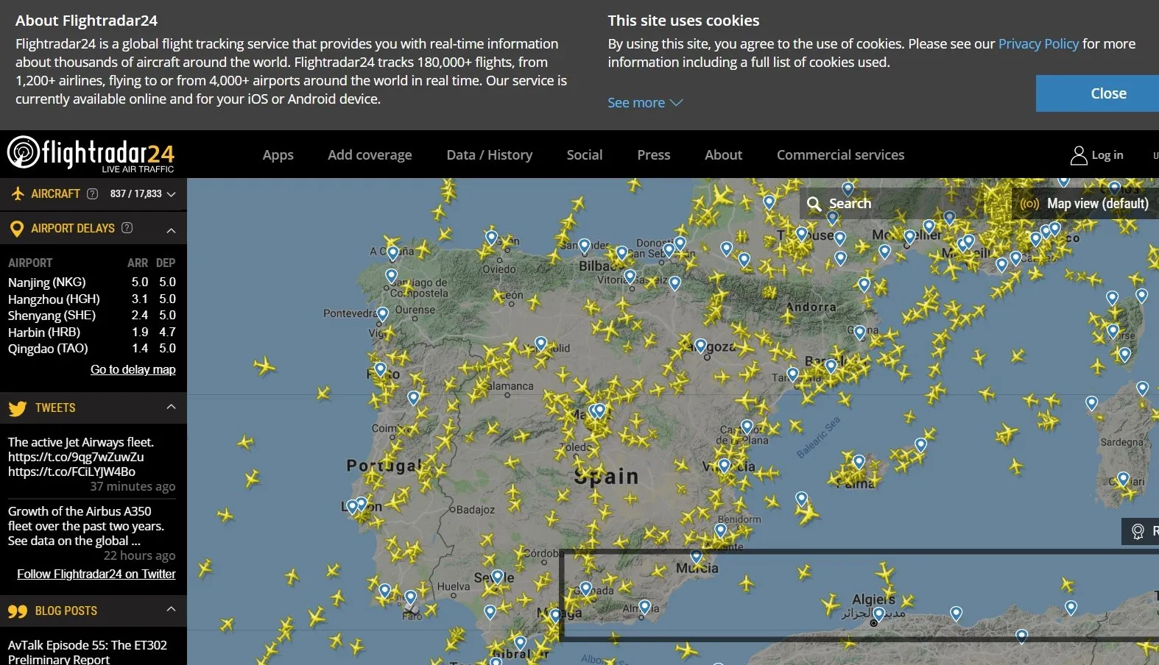Open the Apps menu item
Viewport: 1159px width, 665px height.
(x=278, y=155)
